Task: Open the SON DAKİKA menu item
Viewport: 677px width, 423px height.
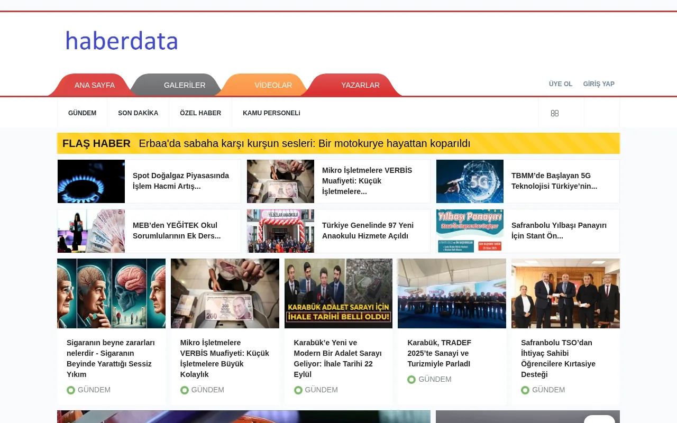Action: 138,113
